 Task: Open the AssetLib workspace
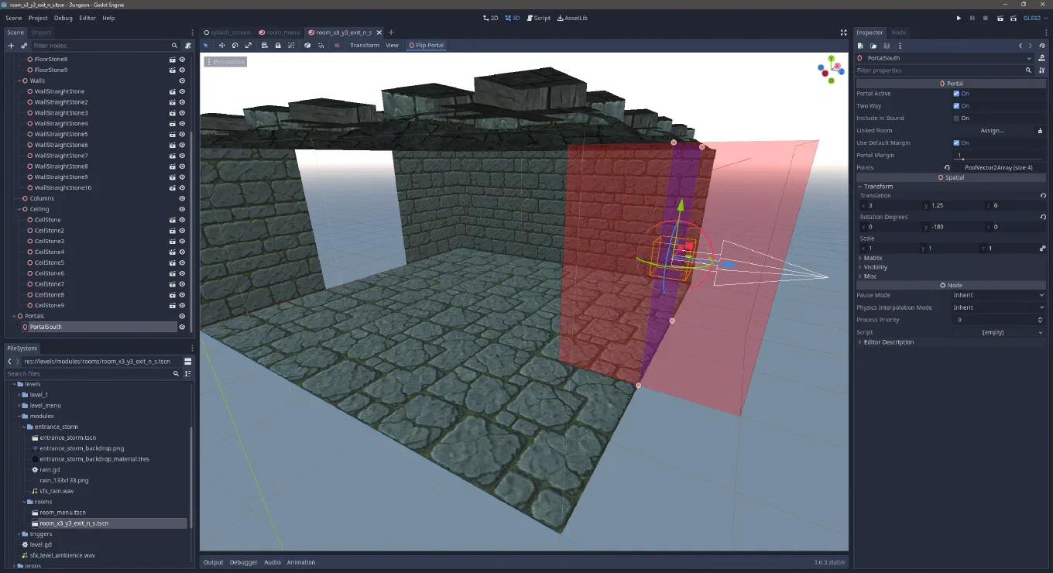tap(572, 18)
